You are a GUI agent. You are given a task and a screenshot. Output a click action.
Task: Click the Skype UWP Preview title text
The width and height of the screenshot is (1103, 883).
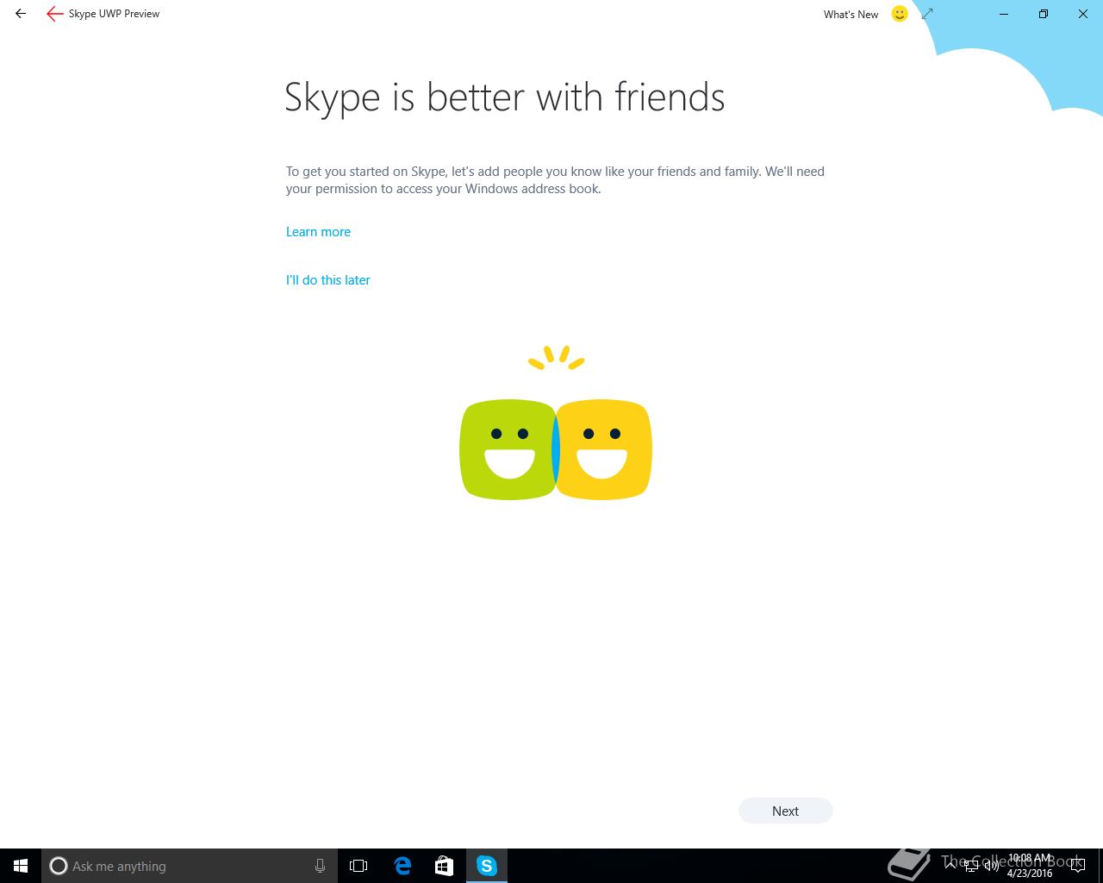point(114,14)
